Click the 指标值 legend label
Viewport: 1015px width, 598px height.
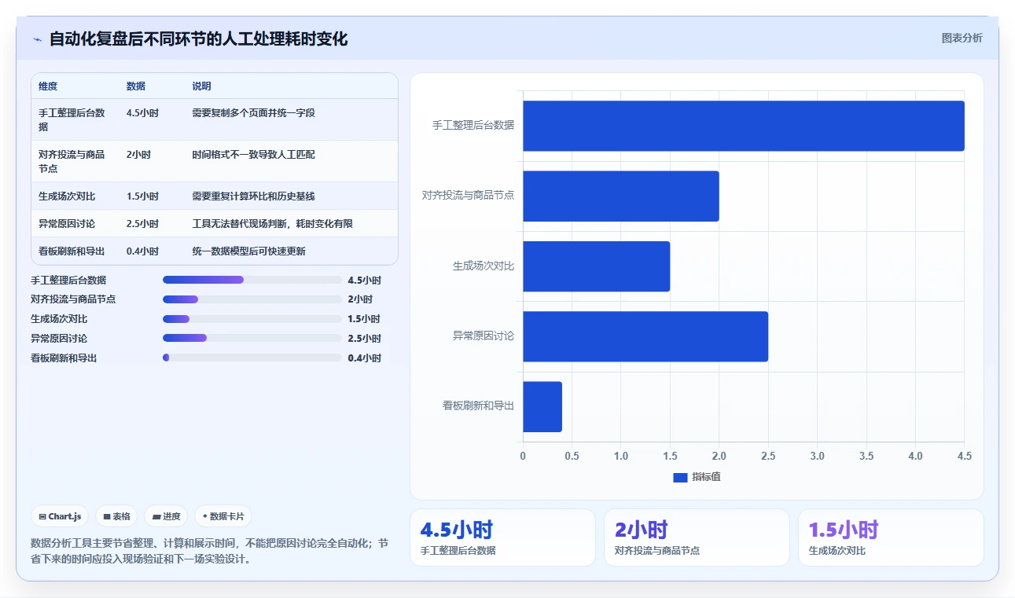pyautogui.click(x=706, y=478)
